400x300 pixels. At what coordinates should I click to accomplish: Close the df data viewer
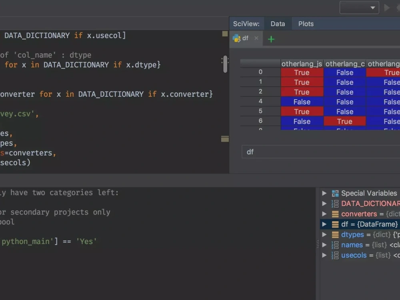pos(256,38)
